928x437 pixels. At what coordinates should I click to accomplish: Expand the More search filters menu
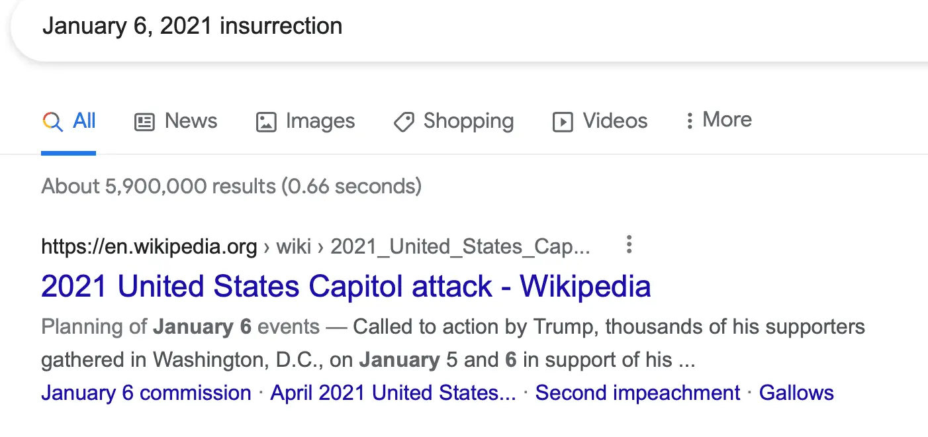[x=727, y=120]
